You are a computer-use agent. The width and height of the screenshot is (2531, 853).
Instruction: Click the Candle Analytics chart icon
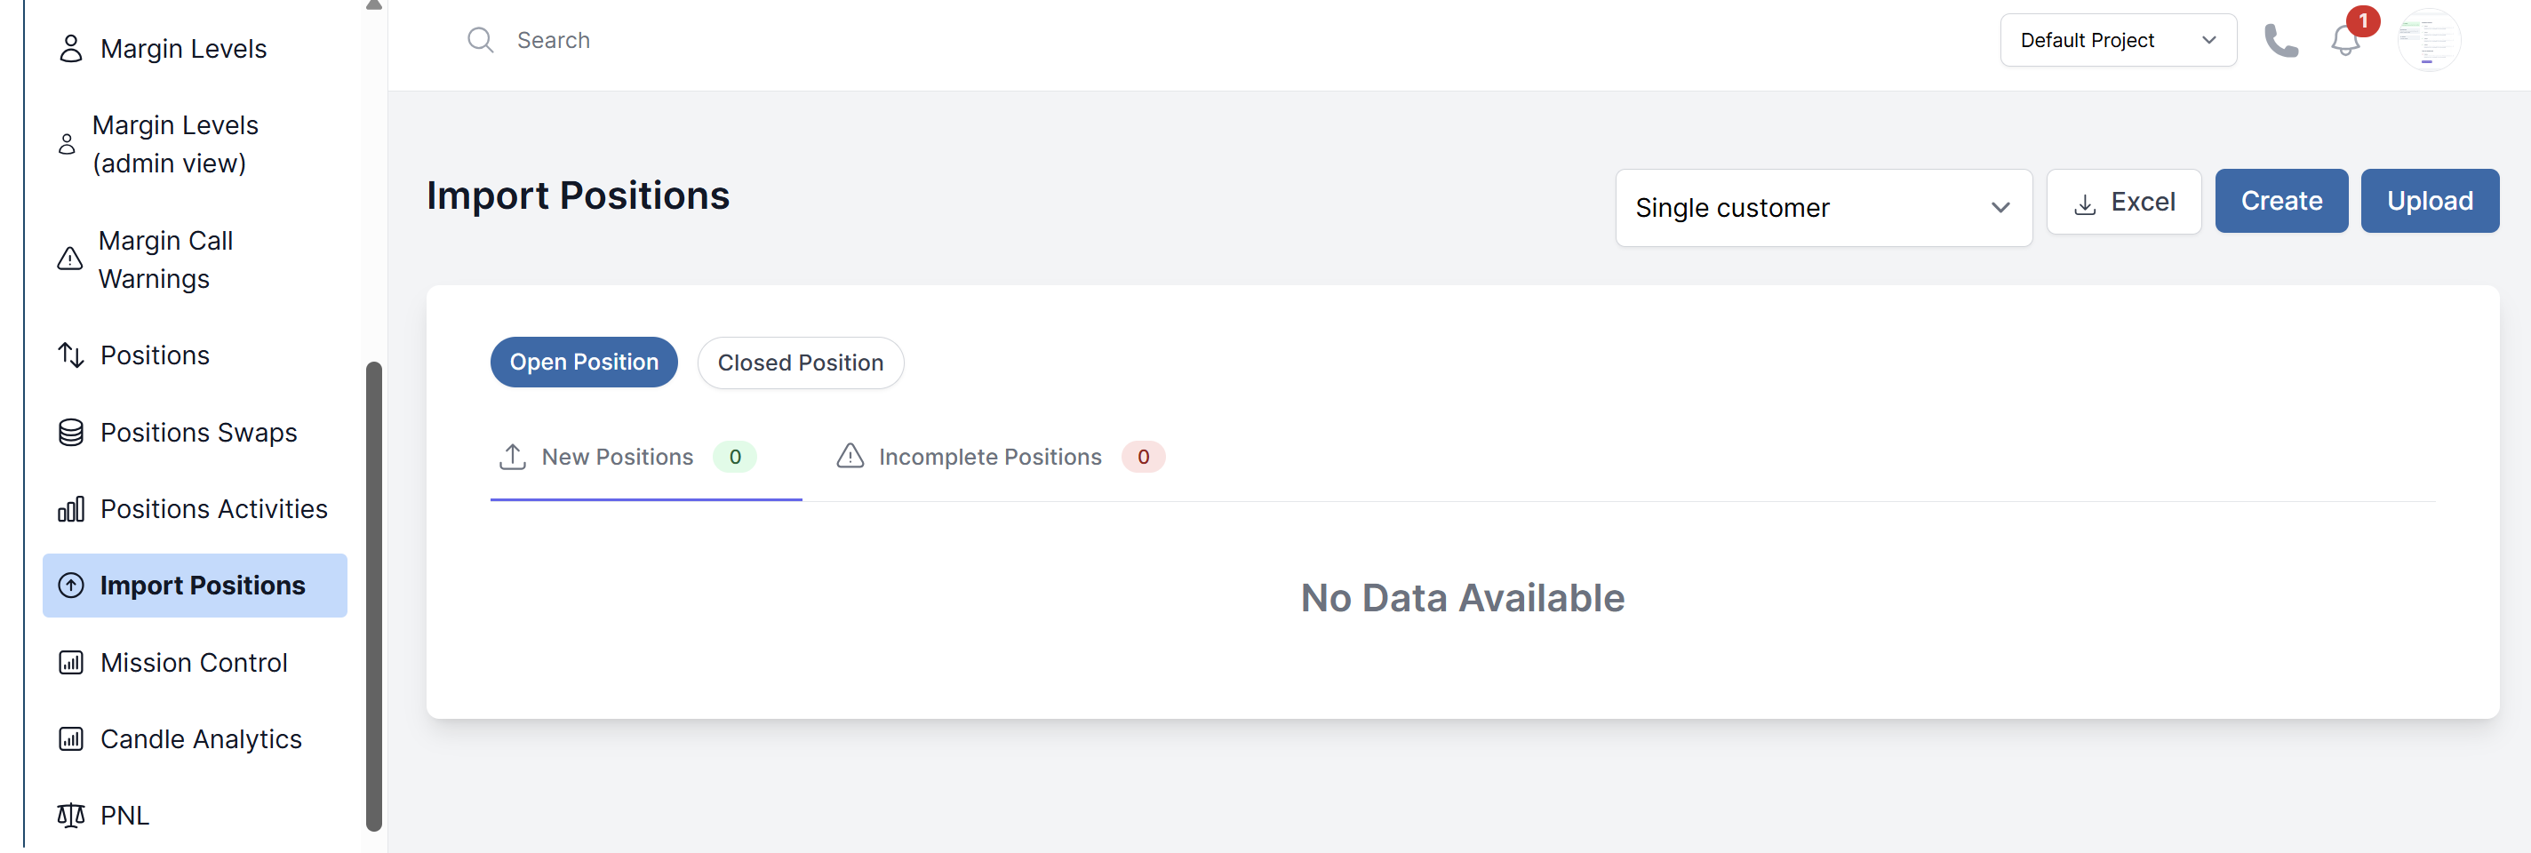point(71,739)
